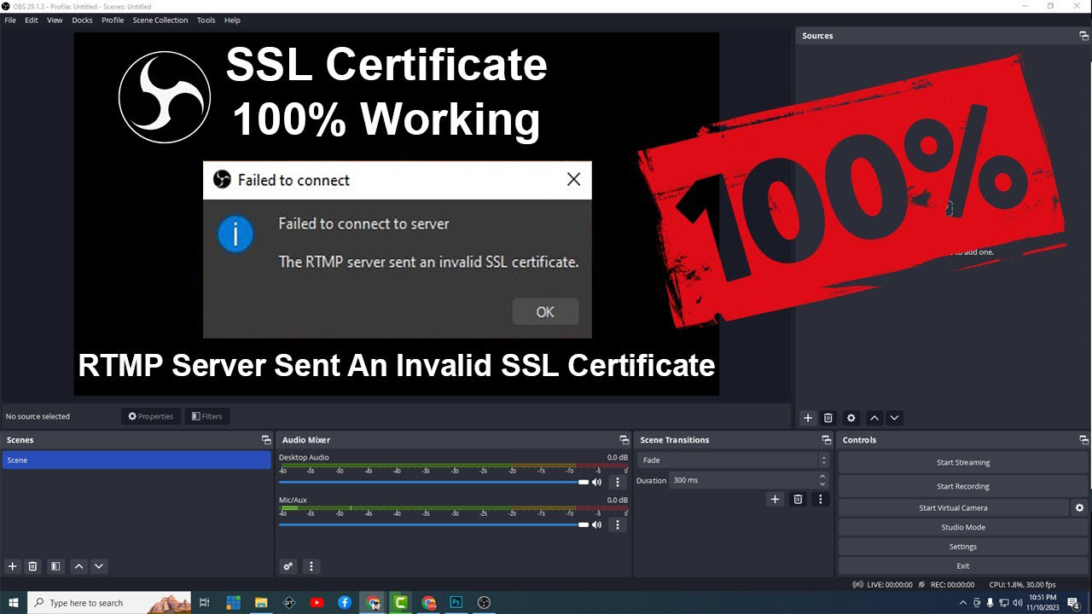Open transition properties three-dot menu
Viewport: 1092px width, 614px height.
(821, 500)
